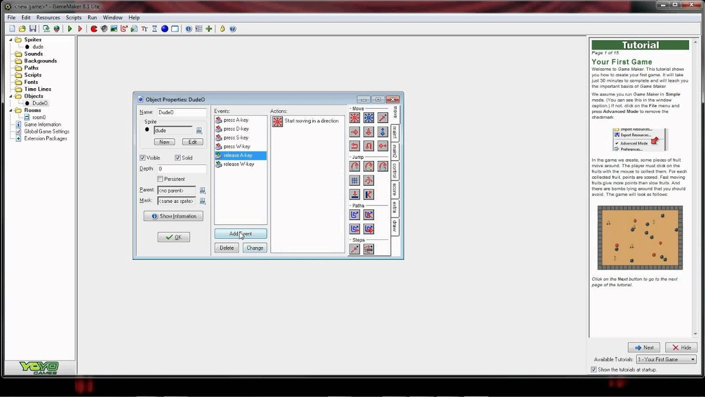Select the Set Gravity action icon

pos(382,131)
